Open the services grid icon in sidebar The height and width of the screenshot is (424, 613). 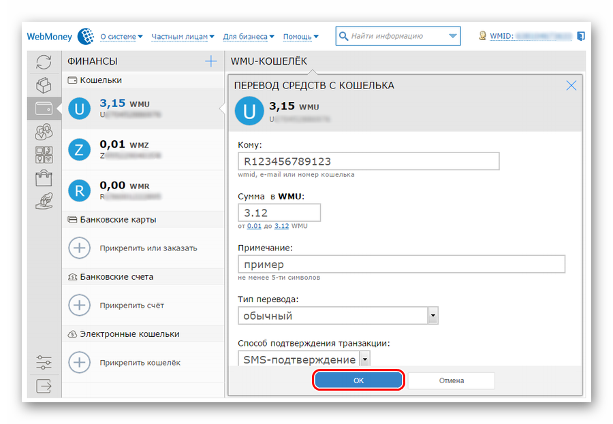point(44,154)
